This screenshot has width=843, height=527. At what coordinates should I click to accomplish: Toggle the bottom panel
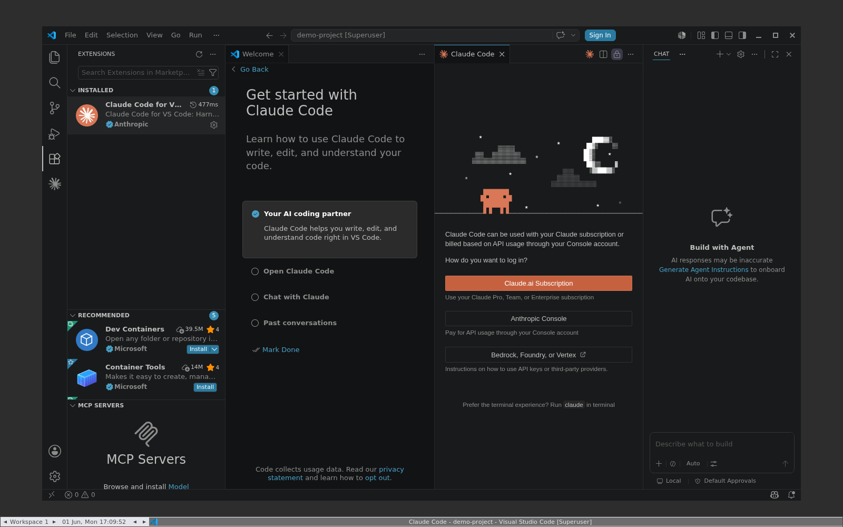729,35
